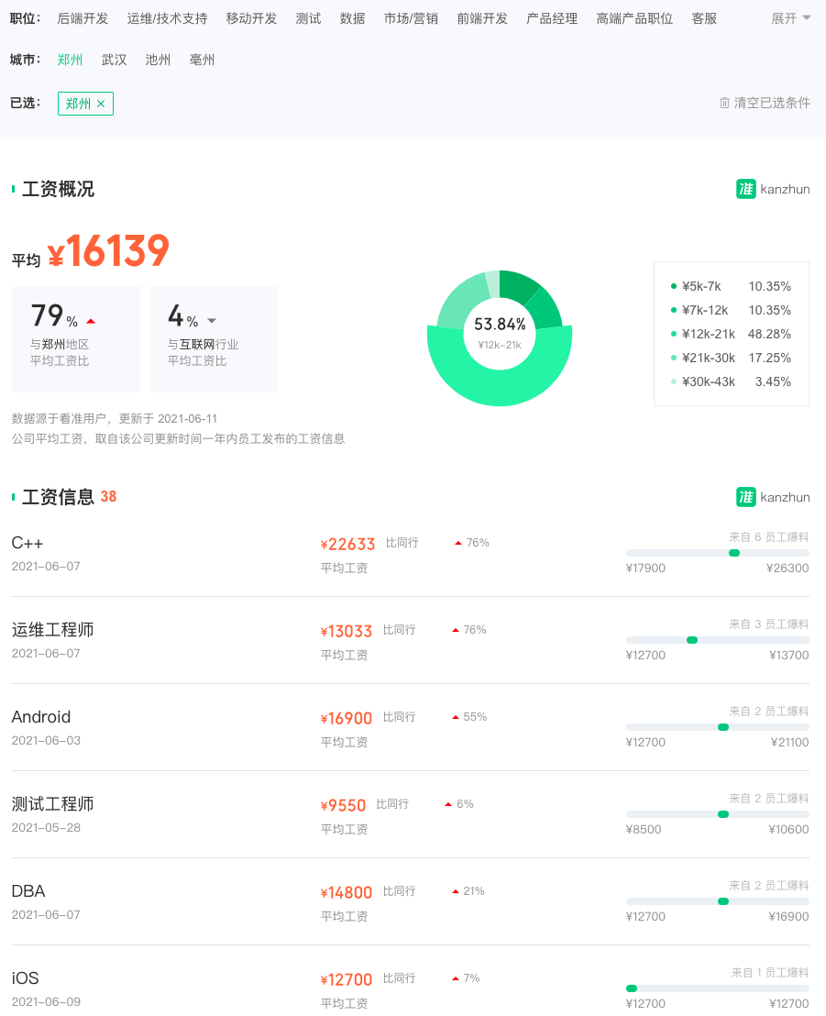Select the 产品经理 category
826x1016 pixels.
[x=551, y=17]
